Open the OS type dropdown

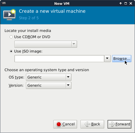(49, 77)
